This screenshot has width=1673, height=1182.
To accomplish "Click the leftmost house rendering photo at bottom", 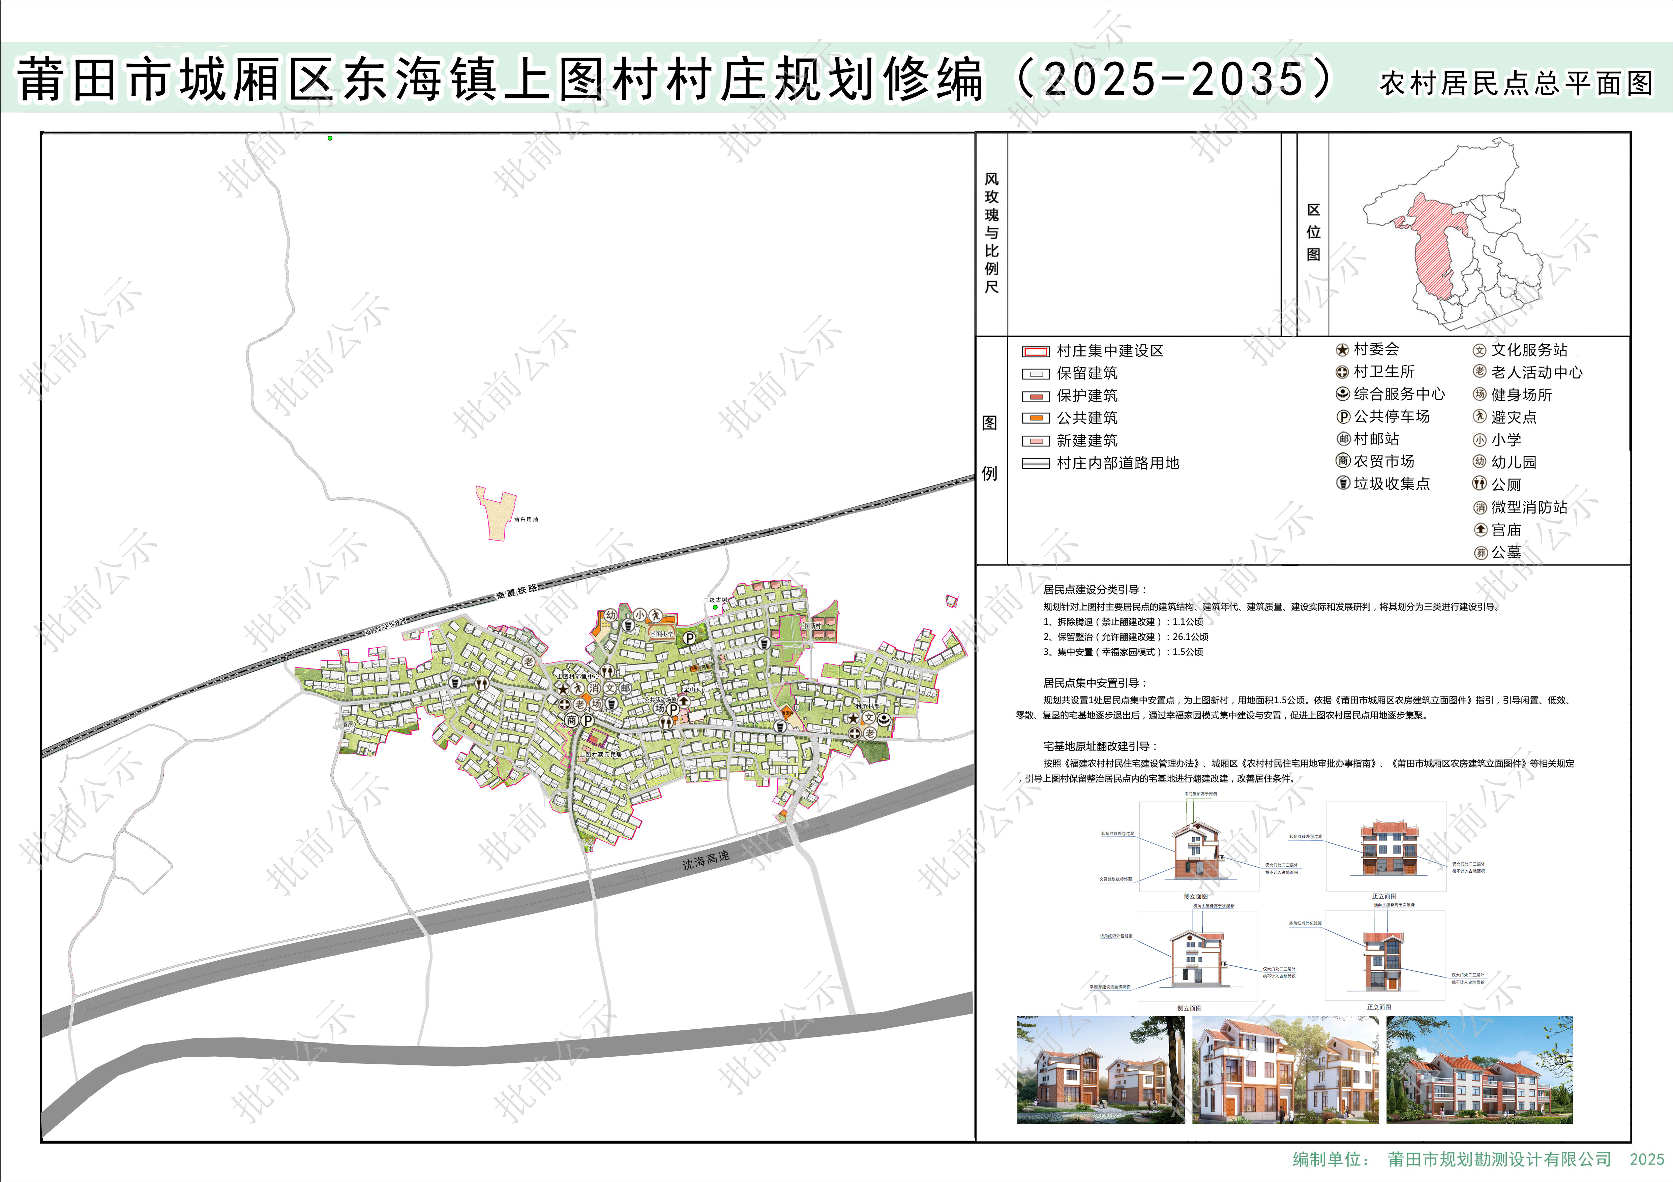I will point(1100,1069).
